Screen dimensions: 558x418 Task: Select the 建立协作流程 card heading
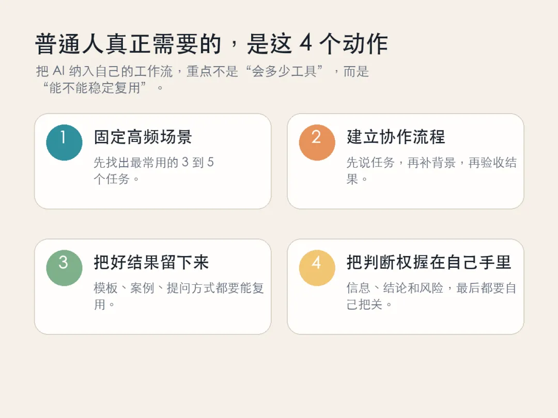396,137
